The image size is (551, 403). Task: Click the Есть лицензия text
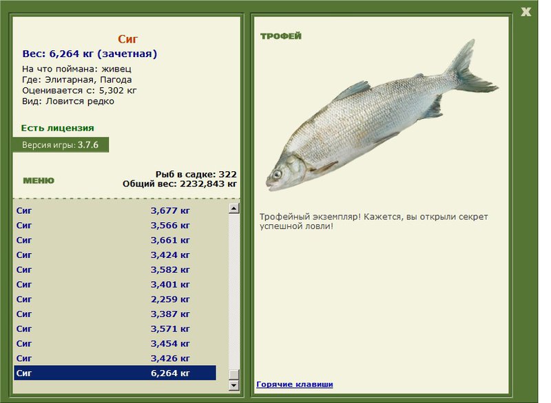tap(58, 128)
